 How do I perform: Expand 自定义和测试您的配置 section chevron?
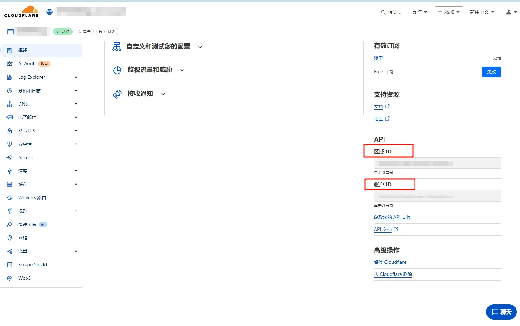[x=200, y=47]
